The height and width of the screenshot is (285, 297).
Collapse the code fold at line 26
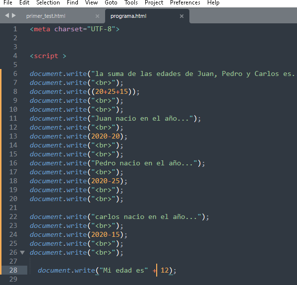tap(22, 253)
